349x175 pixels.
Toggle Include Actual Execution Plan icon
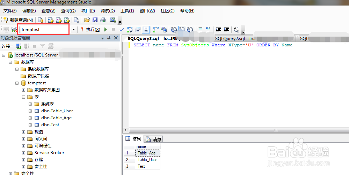pyautogui.click(x=156, y=30)
